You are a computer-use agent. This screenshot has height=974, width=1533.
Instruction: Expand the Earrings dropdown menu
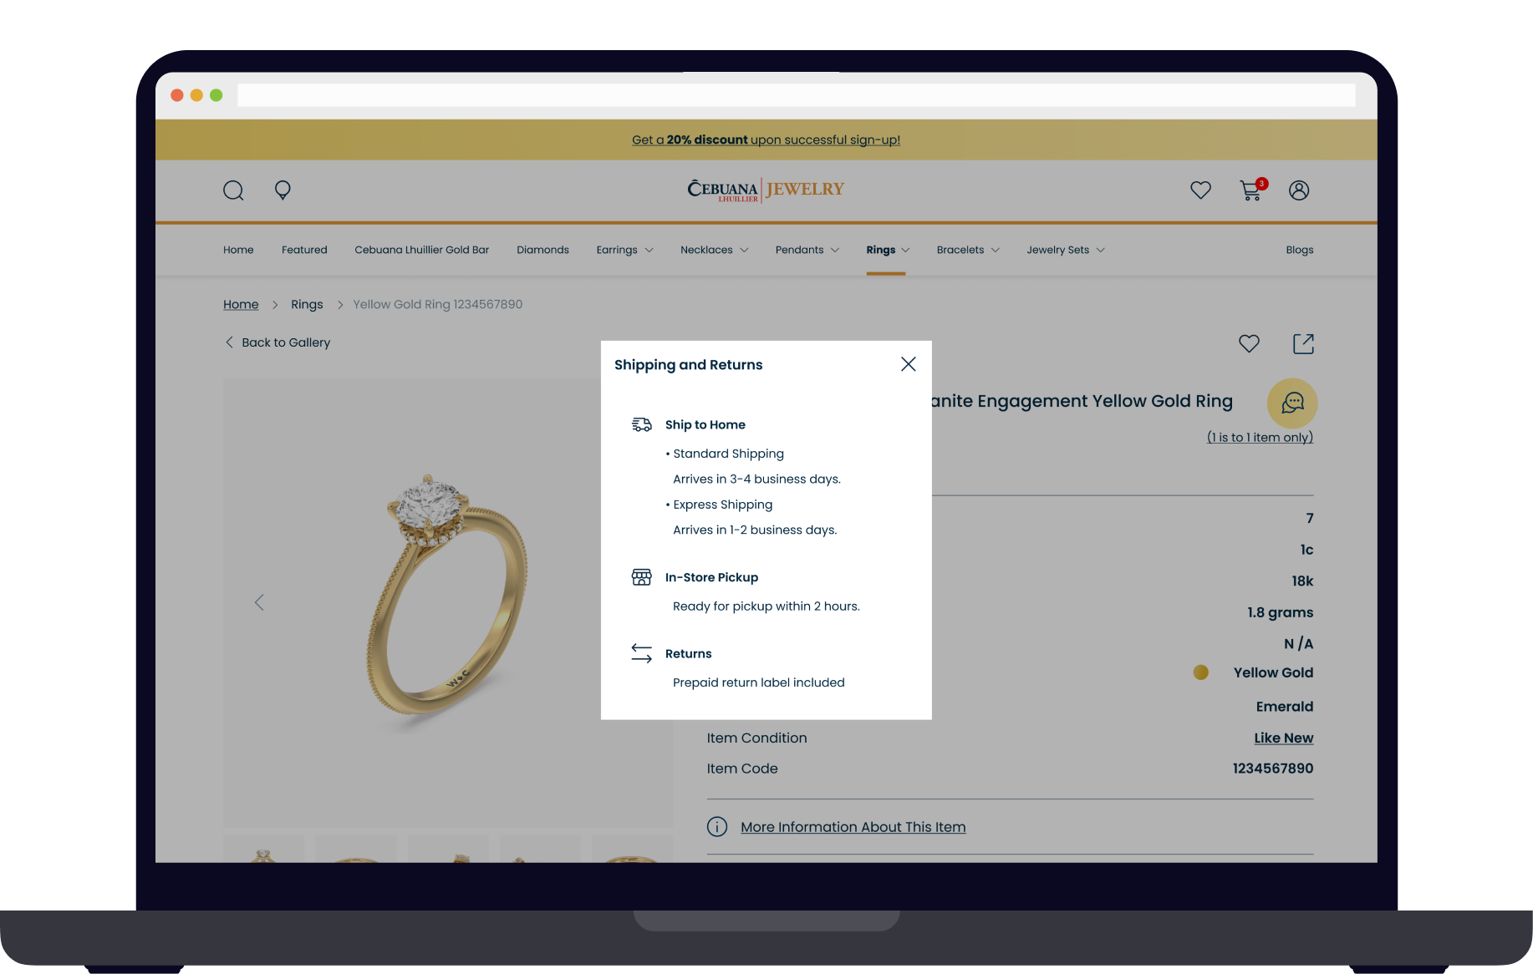click(624, 250)
